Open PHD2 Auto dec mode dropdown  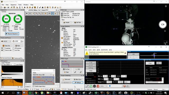127,82
